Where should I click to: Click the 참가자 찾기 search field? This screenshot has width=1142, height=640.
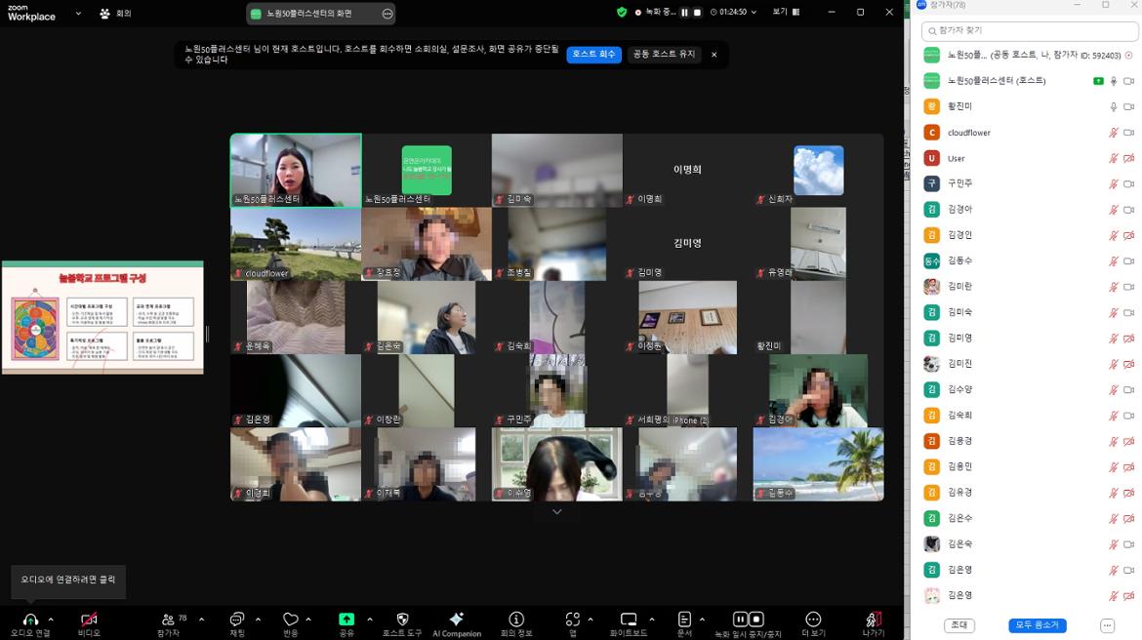pos(1029,31)
